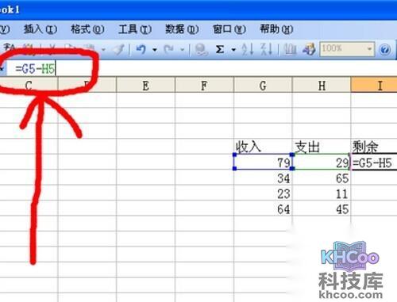Click the cell showing =G5-H5 in column I
The image size is (397, 302).
click(374, 162)
